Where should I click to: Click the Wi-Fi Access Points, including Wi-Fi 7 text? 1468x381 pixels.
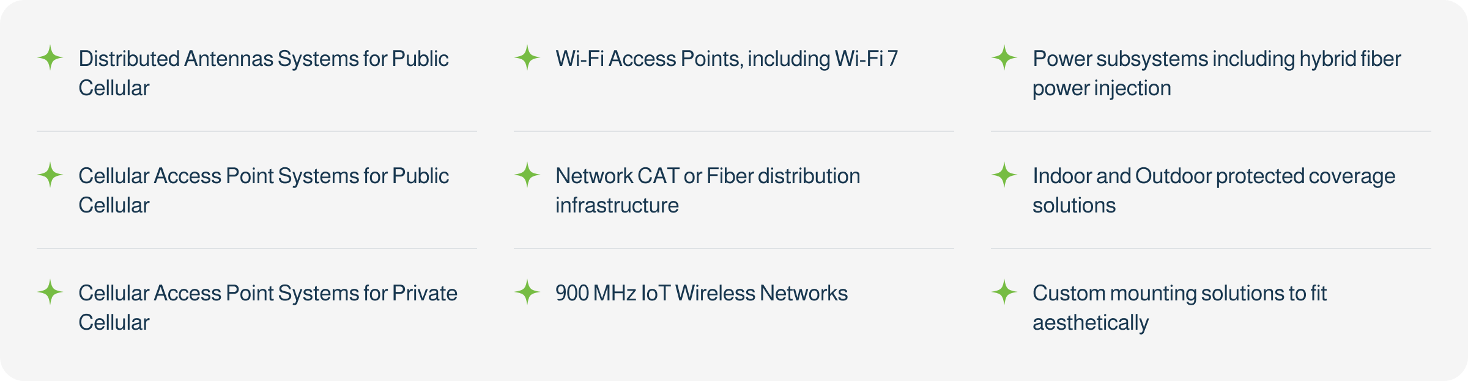727,59
